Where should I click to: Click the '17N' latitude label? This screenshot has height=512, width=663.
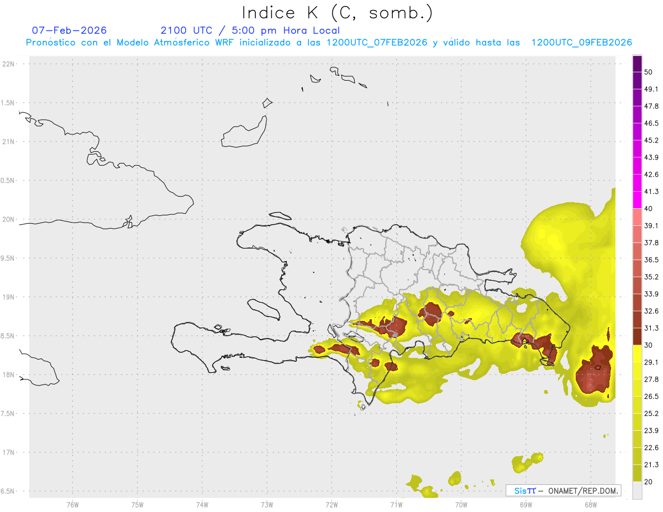coord(8,452)
